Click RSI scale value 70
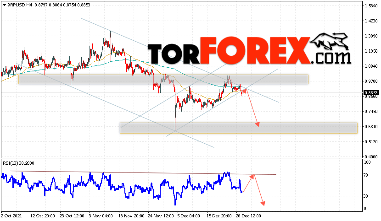Screen dimensions: 381x221 tap(366, 175)
